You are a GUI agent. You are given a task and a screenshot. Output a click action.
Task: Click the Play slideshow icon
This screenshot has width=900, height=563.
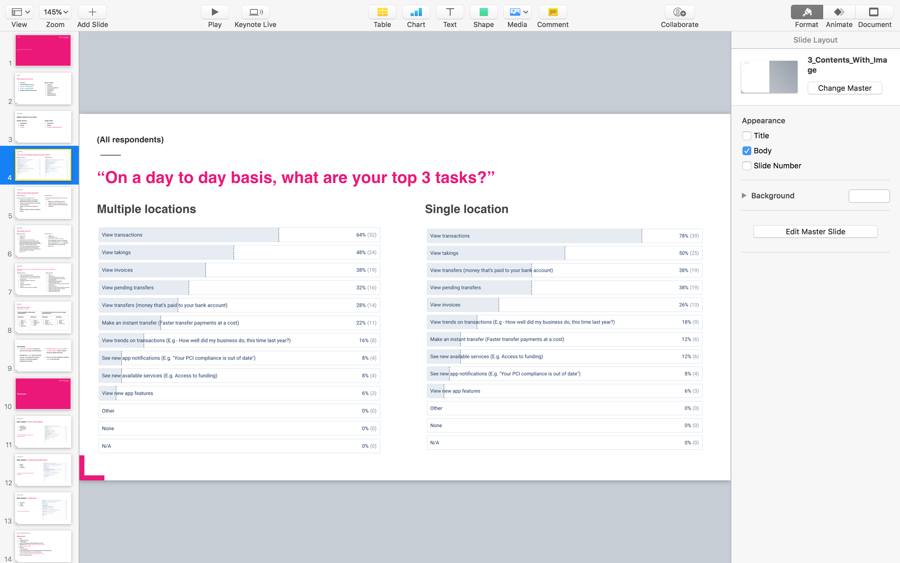click(x=215, y=12)
